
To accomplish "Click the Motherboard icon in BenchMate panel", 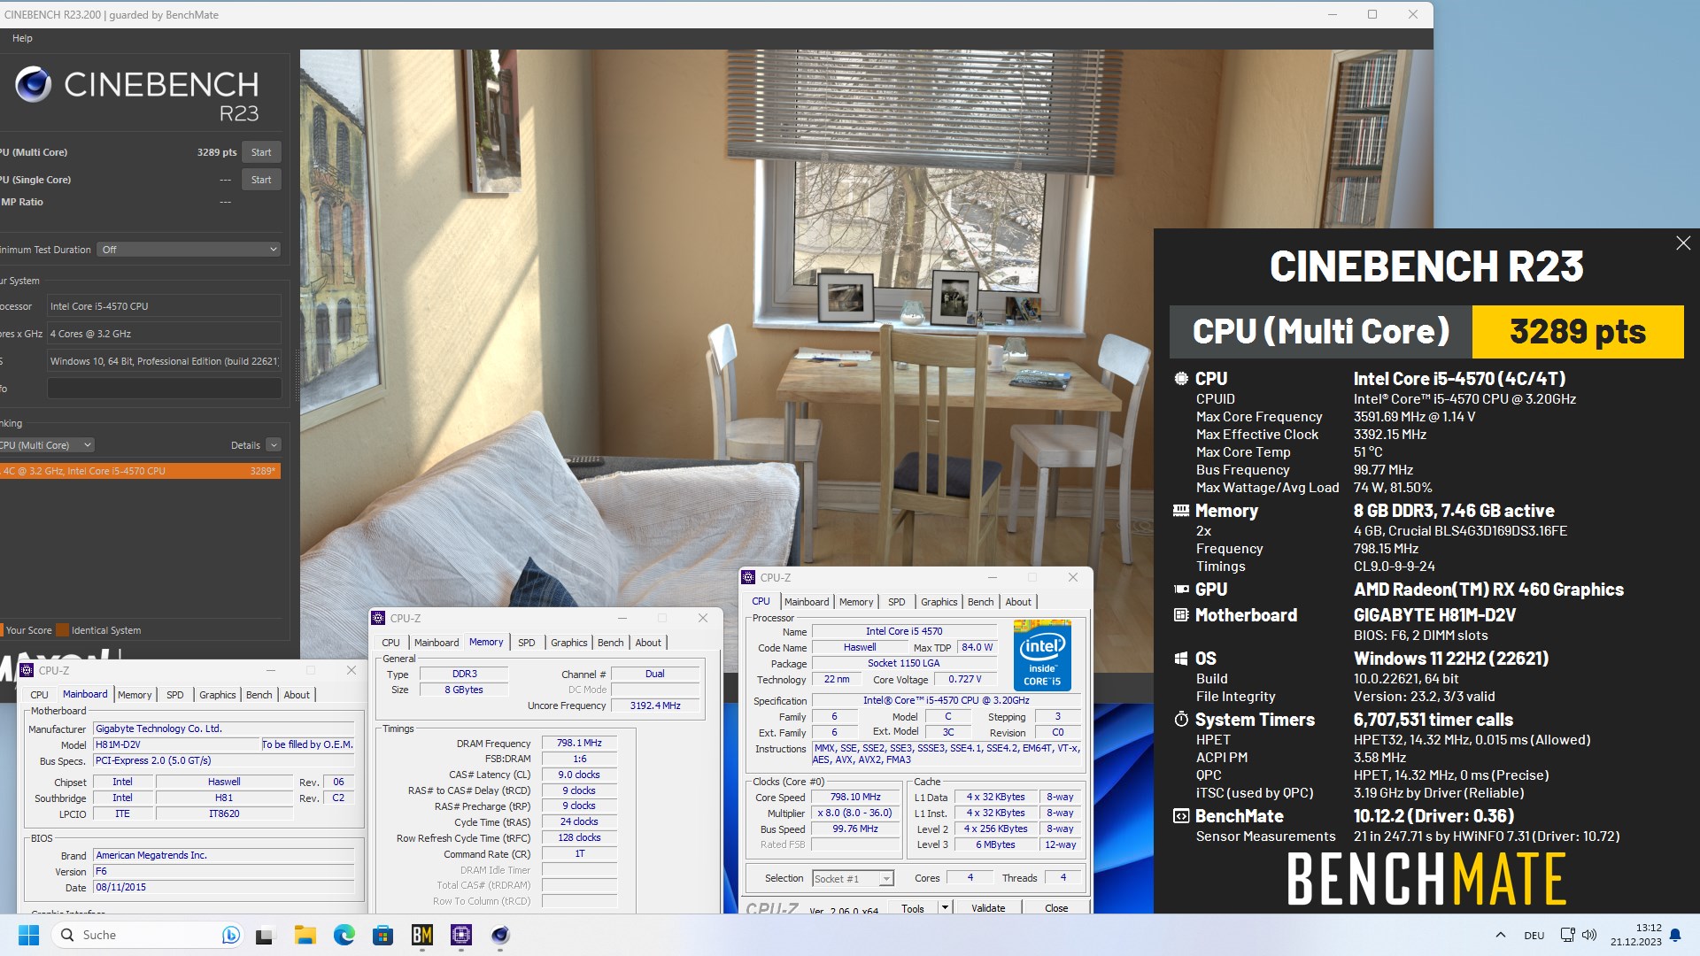I will [x=1181, y=615].
